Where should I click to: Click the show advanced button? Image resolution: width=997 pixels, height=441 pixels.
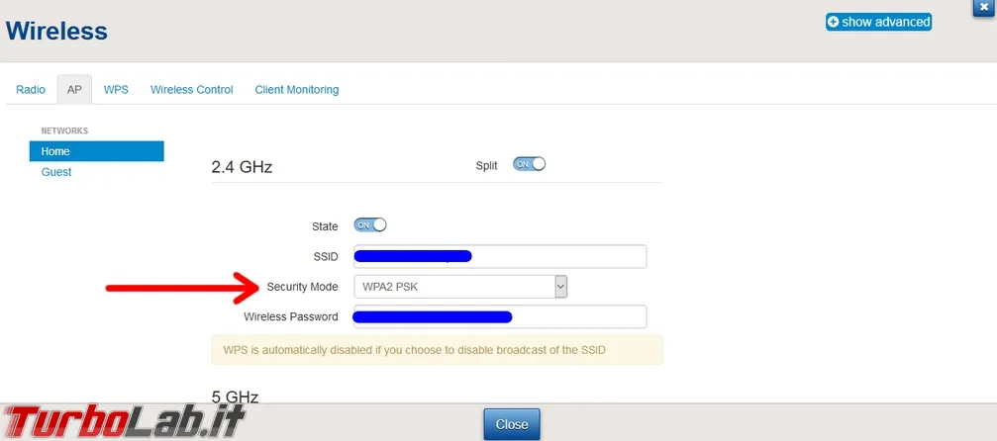(x=879, y=22)
